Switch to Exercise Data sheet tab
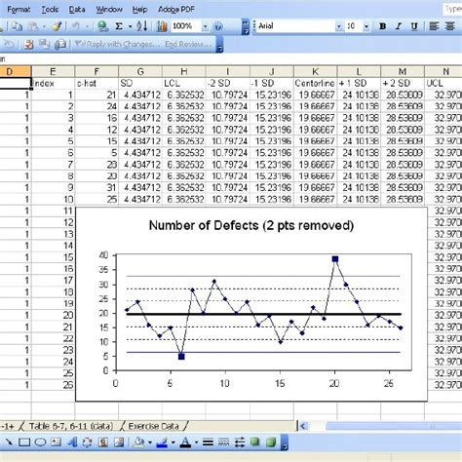462x462 pixels. pyautogui.click(x=153, y=426)
